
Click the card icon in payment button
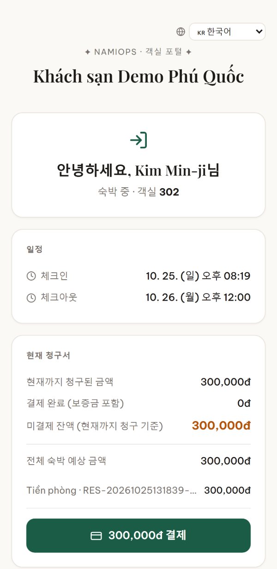click(x=96, y=536)
